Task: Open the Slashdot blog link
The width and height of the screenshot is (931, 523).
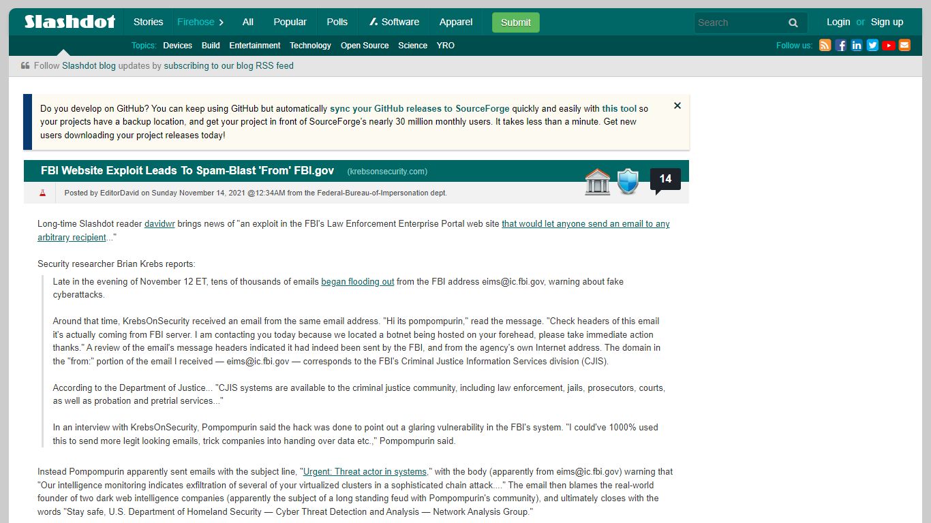Action: click(89, 66)
